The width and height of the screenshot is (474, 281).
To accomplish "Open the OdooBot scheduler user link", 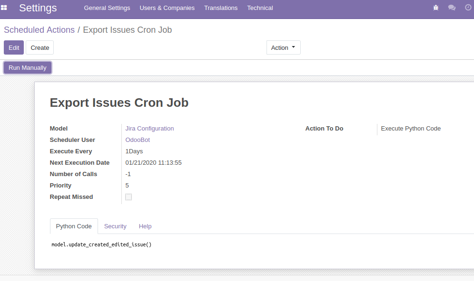I will [x=138, y=140].
